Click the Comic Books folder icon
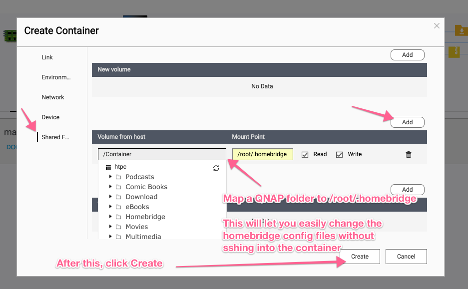Screen dimensions: 468x289 (118, 187)
